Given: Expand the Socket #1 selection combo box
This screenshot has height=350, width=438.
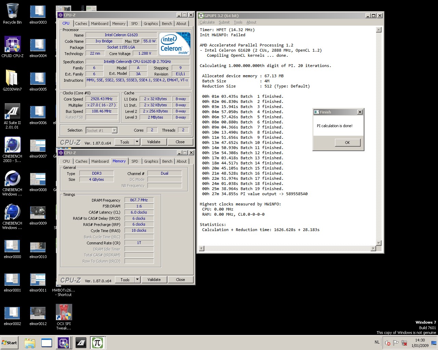Looking at the screenshot, I should coord(101,130).
